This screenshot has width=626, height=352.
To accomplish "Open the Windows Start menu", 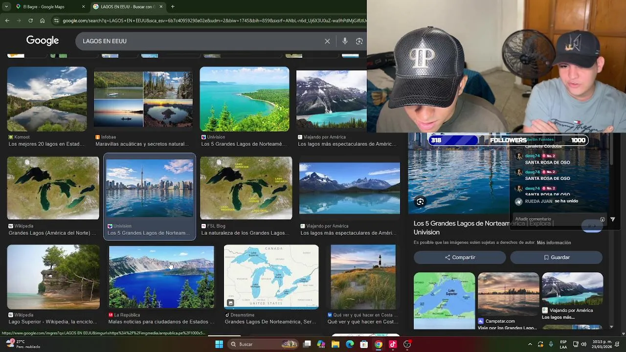I will [x=219, y=344].
